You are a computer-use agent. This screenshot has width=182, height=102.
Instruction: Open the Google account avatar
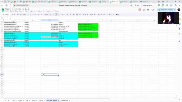[179, 10]
